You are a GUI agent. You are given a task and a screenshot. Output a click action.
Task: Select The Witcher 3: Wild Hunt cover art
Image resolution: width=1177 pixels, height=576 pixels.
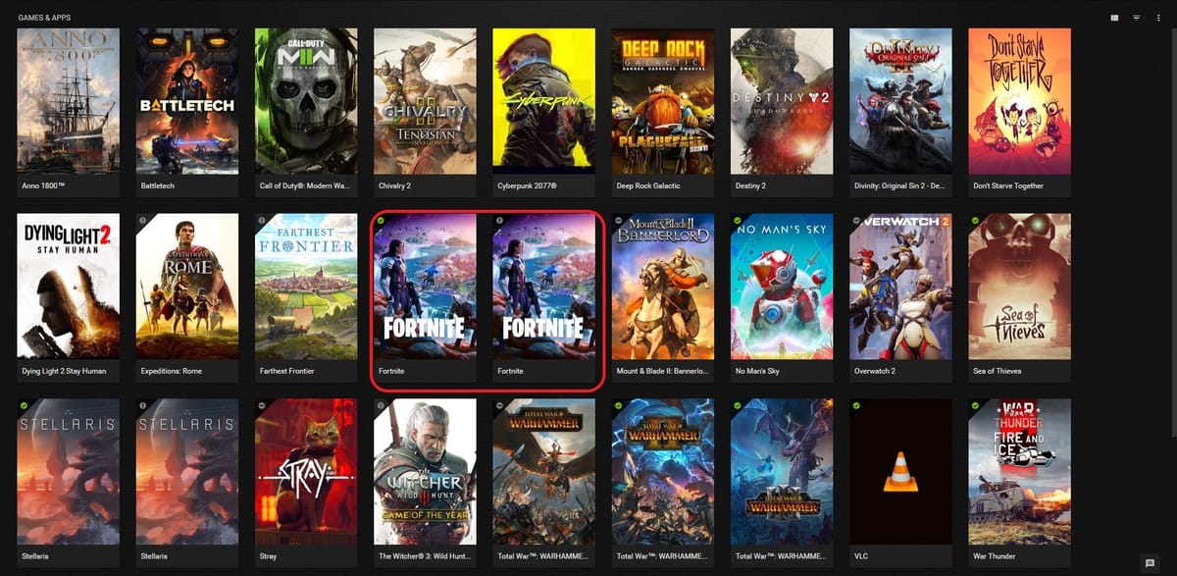point(425,472)
